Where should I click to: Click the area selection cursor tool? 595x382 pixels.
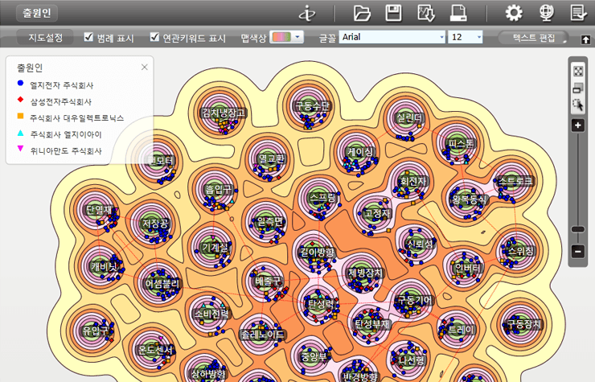pyautogui.click(x=577, y=105)
